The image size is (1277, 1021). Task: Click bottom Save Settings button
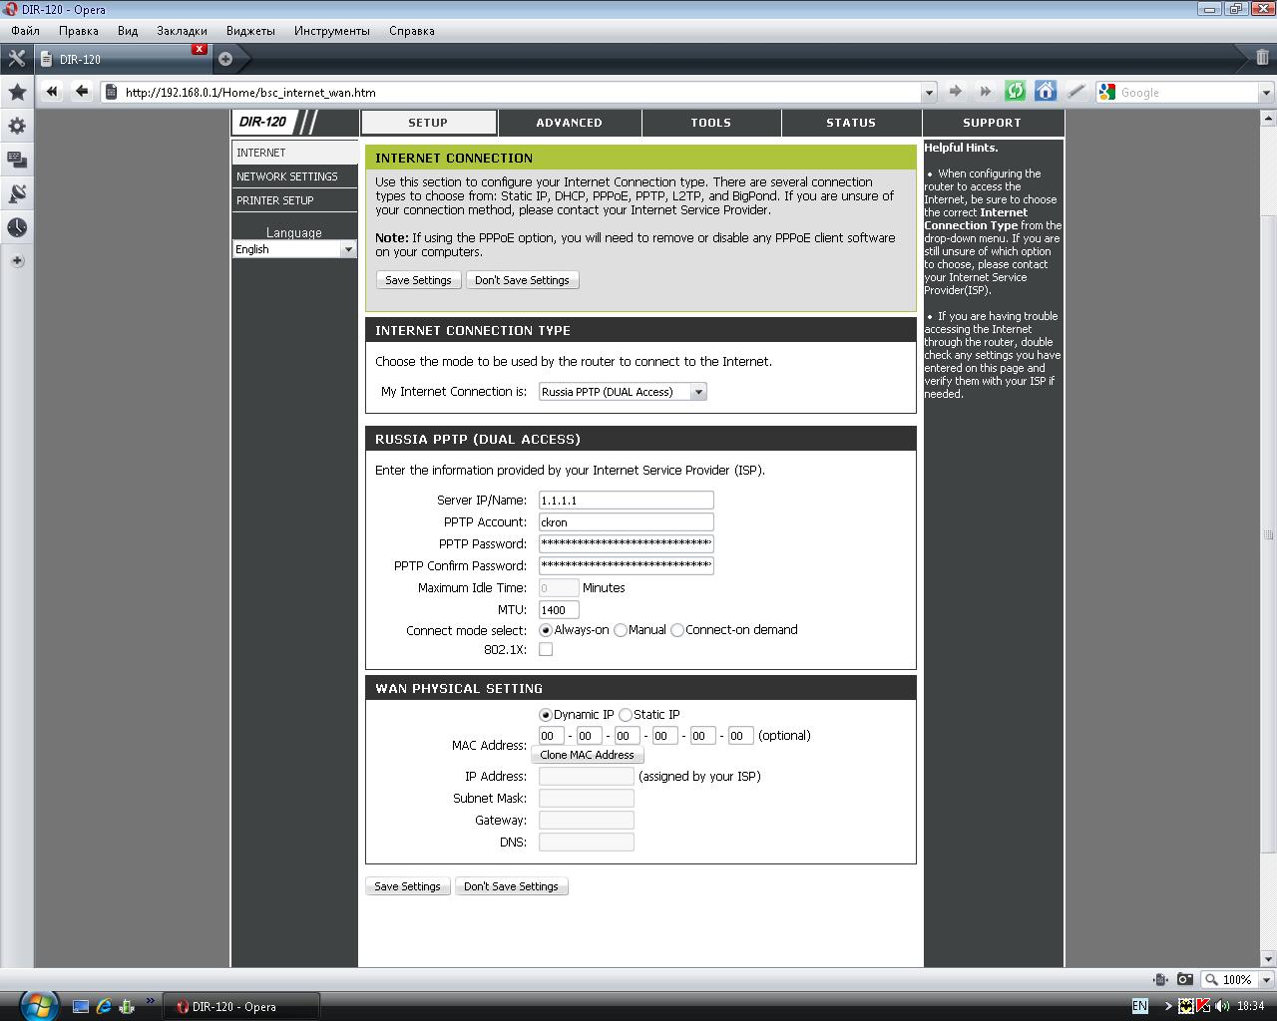pos(407,886)
